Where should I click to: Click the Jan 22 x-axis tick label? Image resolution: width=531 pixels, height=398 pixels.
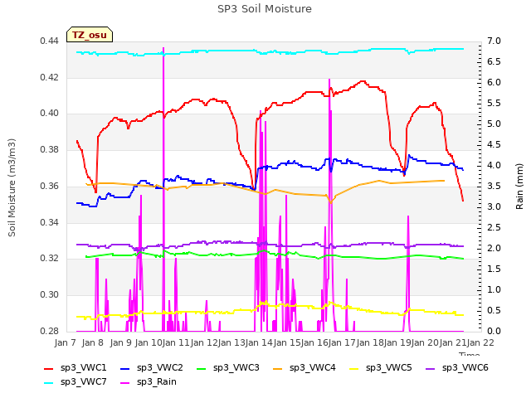[x=480, y=342]
